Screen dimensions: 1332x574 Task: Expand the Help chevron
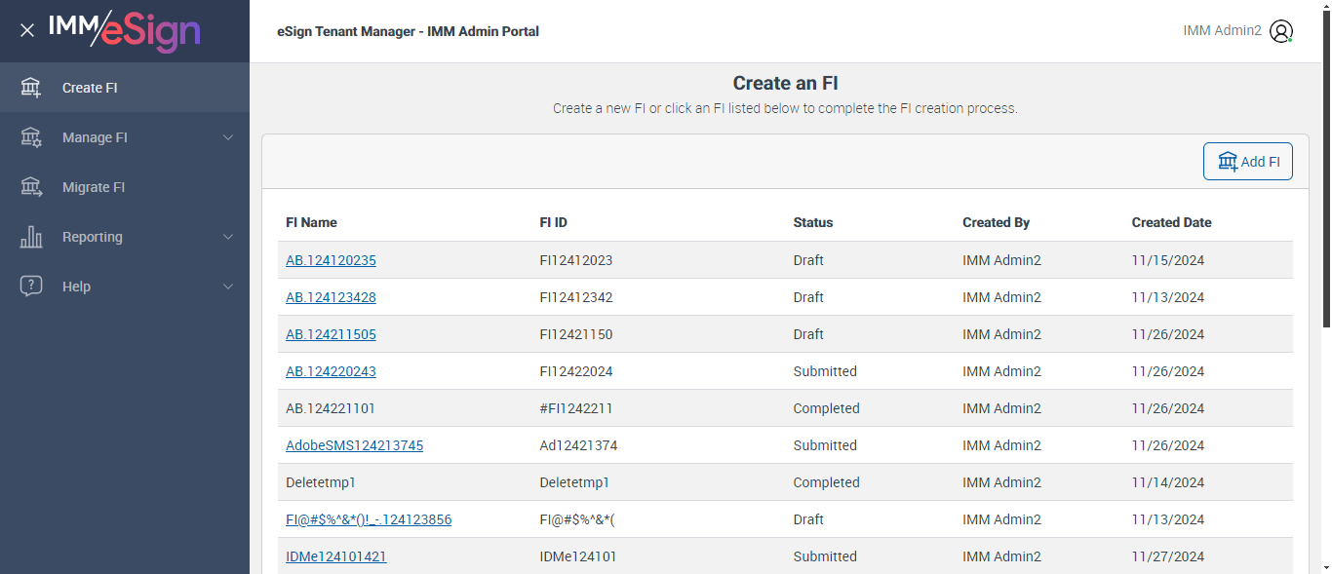pos(228,287)
